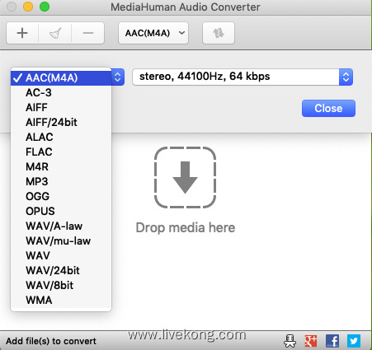372x350 pixels.
Task: Open the toolbar AAC(M4A) format dropdown
Action: tap(153, 33)
